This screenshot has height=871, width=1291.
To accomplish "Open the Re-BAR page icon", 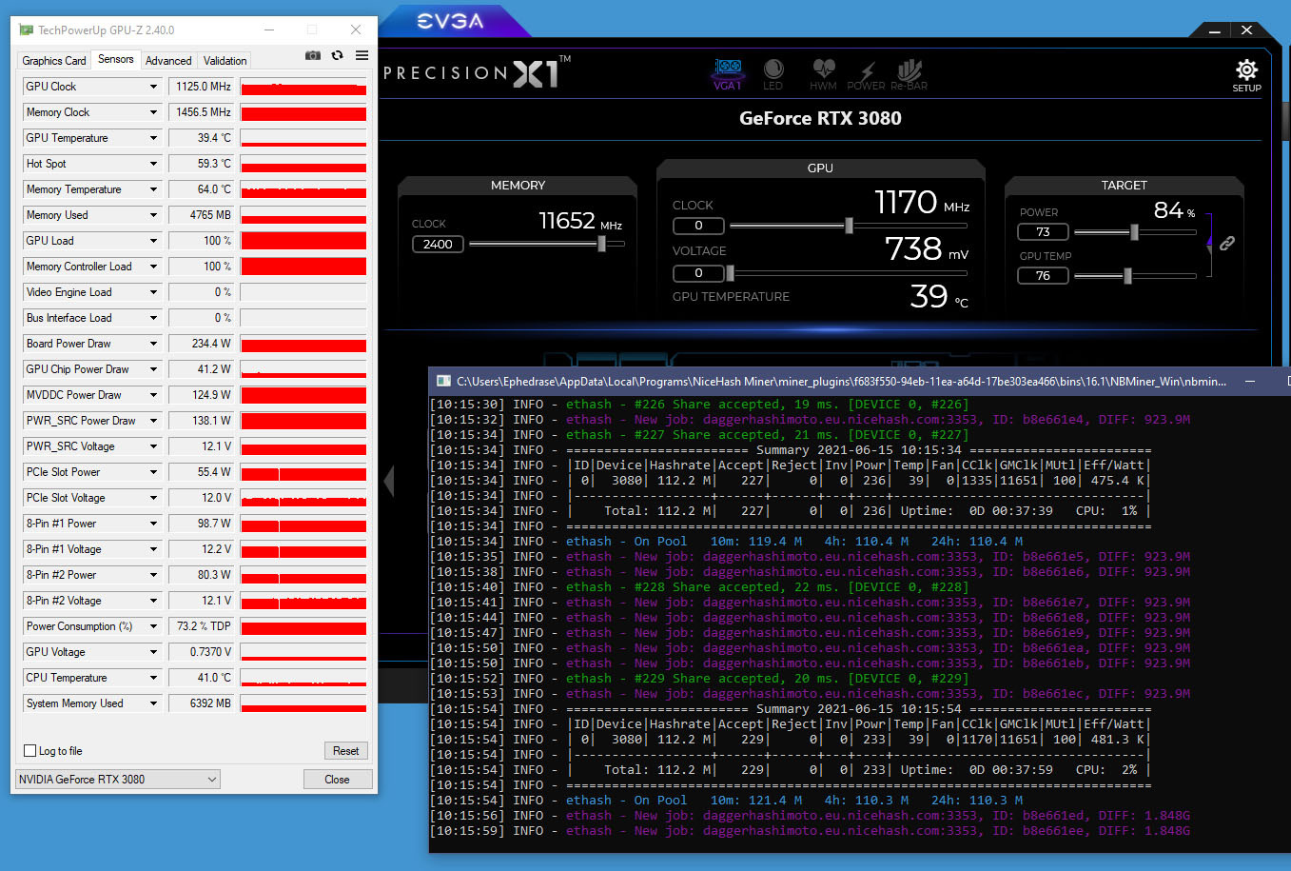I will tap(909, 72).
